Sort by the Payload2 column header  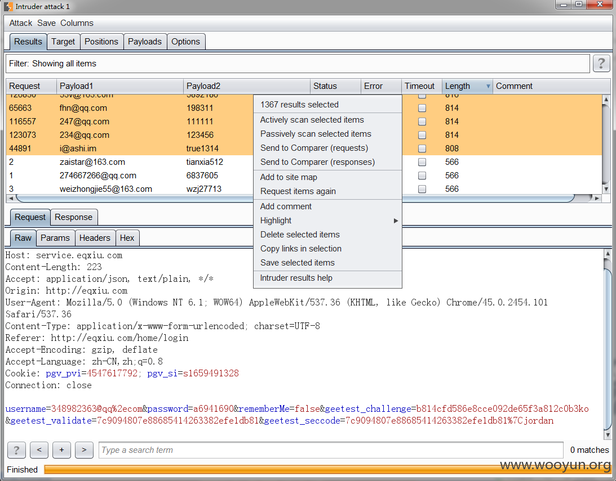pos(247,86)
